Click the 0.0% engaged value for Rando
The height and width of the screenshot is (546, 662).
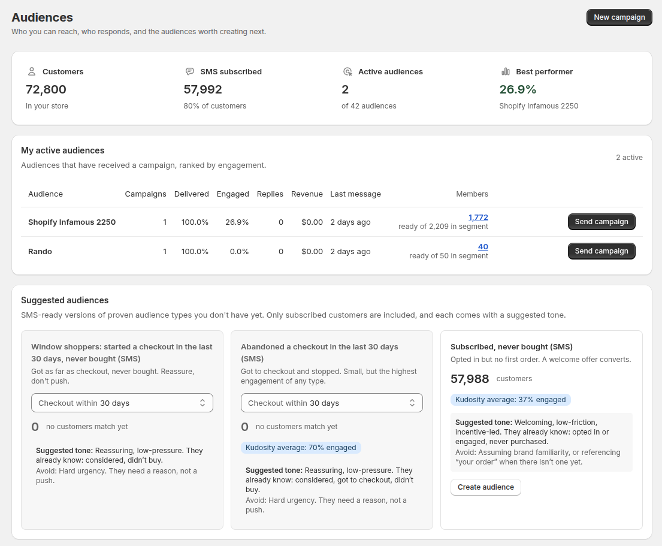[239, 251]
